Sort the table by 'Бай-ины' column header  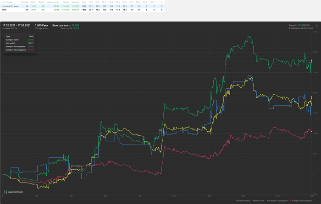tap(75, 2)
